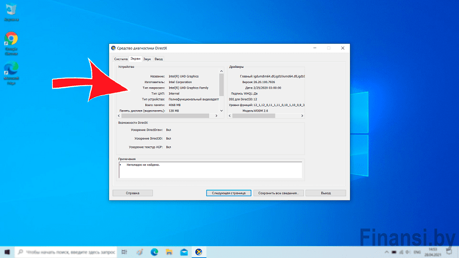Select Intel(R) UHD Graphics Family chip type
The width and height of the screenshot is (459, 258).
(189, 88)
